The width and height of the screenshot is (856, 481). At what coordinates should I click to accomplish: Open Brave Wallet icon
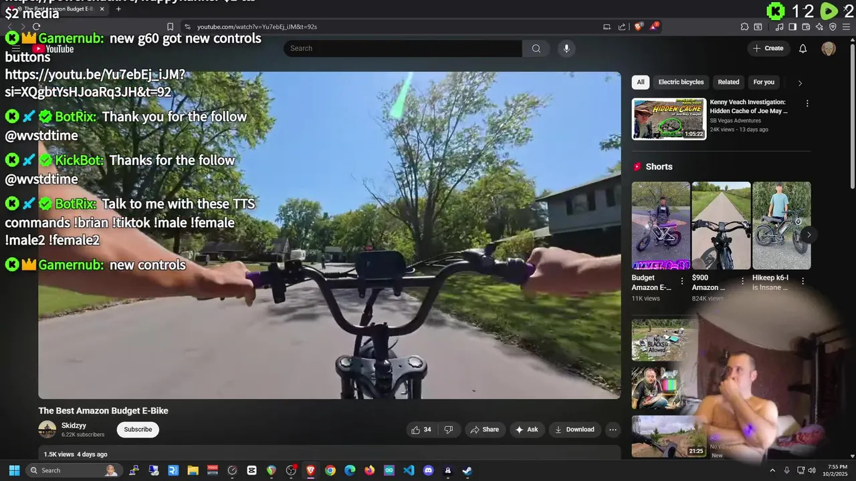[807, 27]
